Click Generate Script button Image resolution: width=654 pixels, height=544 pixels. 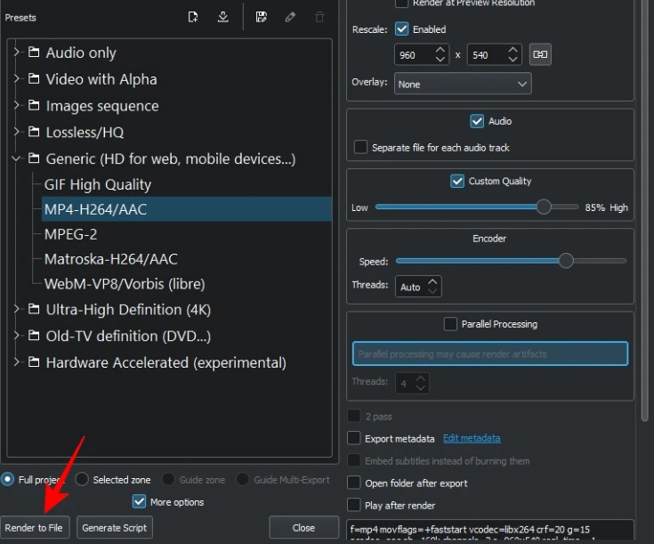click(x=114, y=528)
